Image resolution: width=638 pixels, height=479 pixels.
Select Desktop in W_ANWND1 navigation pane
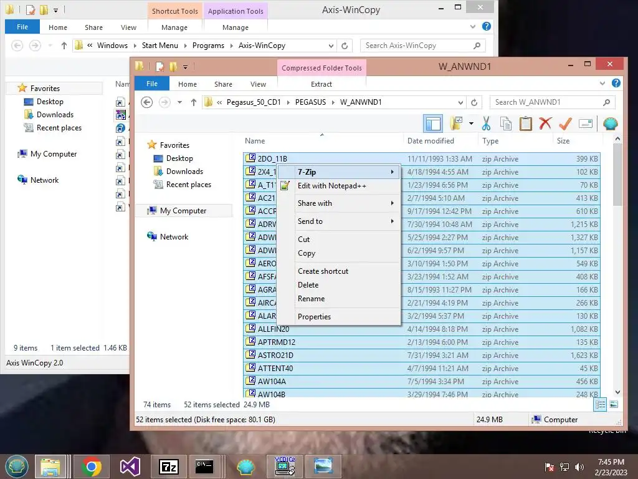(x=179, y=158)
